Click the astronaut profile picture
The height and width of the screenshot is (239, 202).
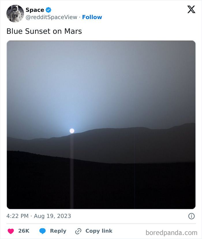click(15, 13)
